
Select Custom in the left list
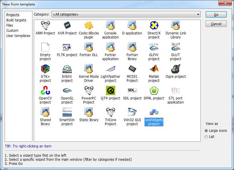click(12, 31)
